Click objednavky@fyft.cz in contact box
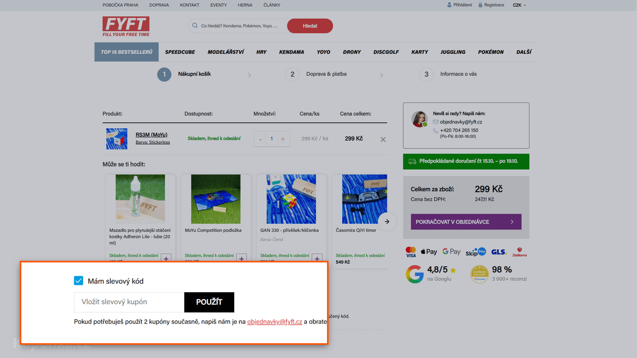 [x=461, y=122]
